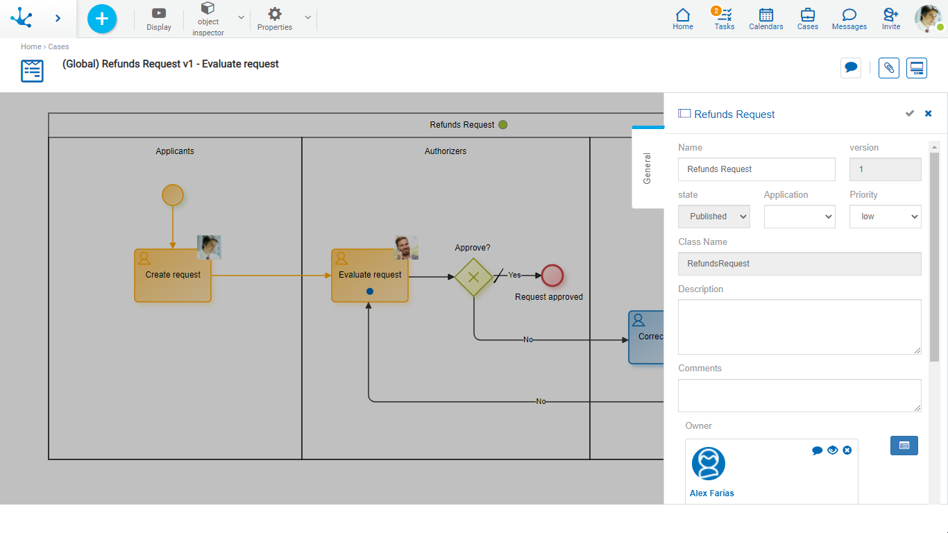The width and height of the screenshot is (948, 533).
Task: Open Messages from top bar
Action: point(849,19)
